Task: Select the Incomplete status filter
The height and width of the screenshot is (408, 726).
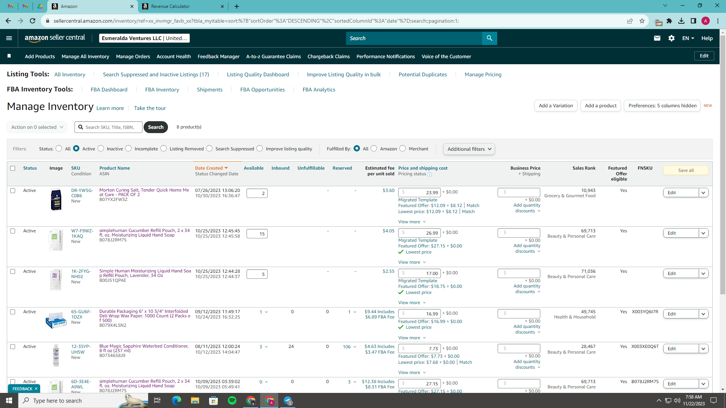Action: (129, 148)
